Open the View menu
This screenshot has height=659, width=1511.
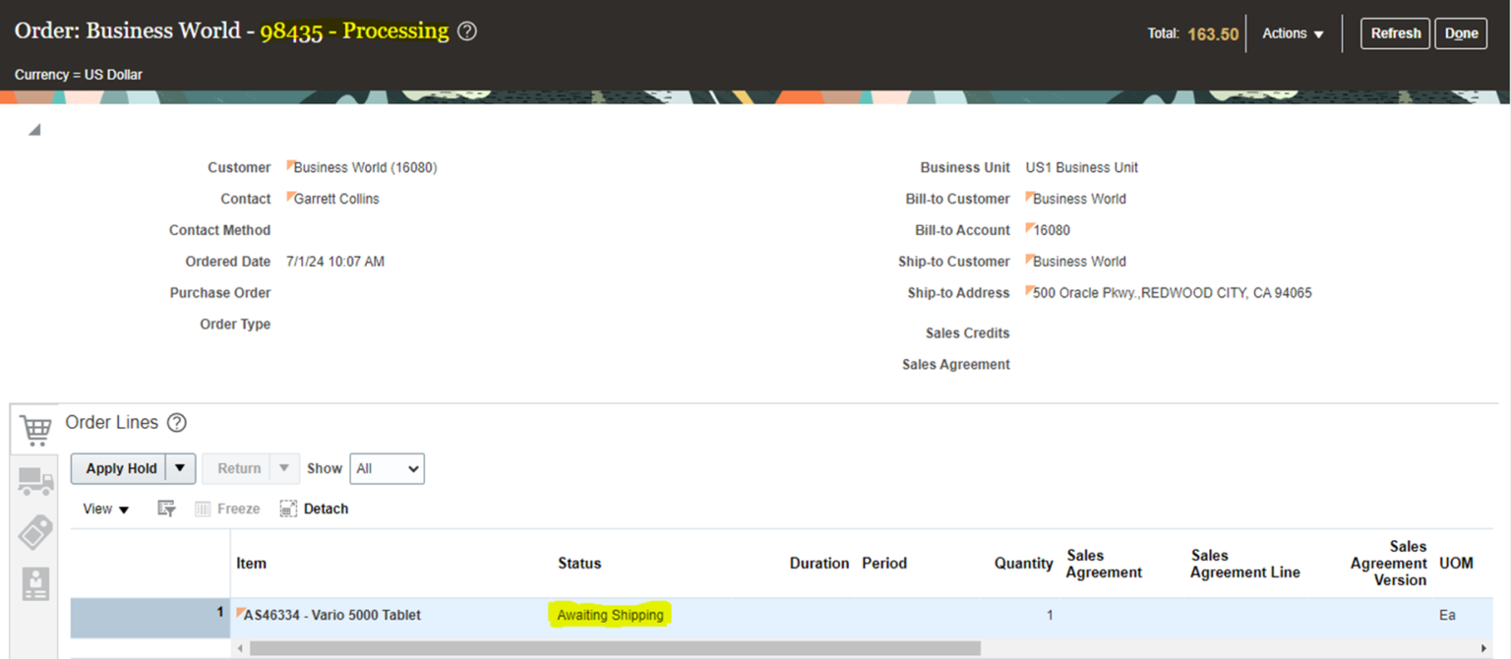point(106,509)
